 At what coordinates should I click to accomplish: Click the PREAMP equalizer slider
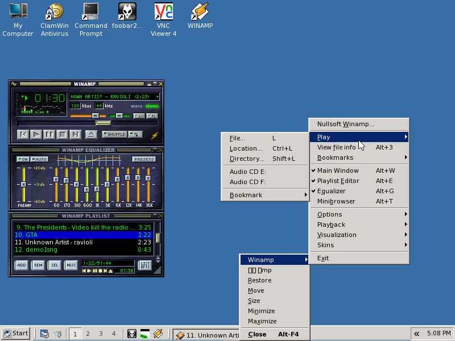pos(23,184)
